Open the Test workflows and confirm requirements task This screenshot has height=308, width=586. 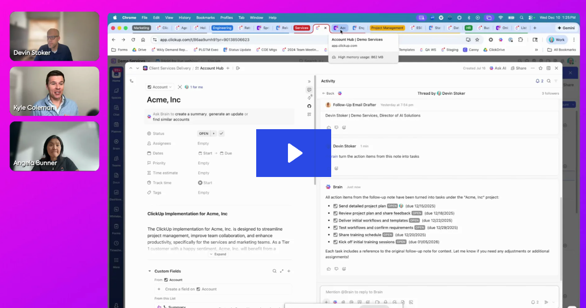[376, 228]
